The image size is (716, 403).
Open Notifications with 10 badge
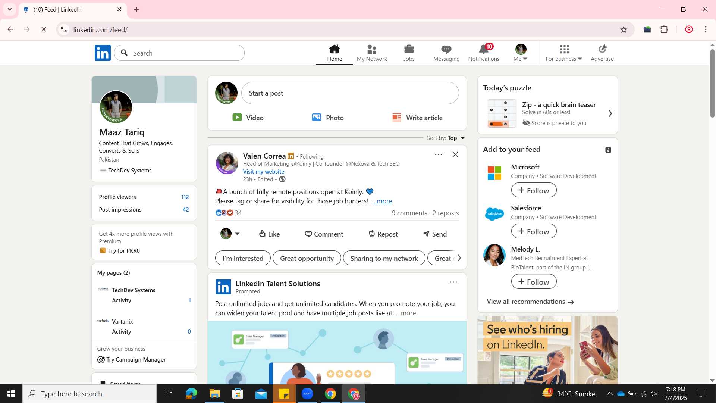point(484,53)
